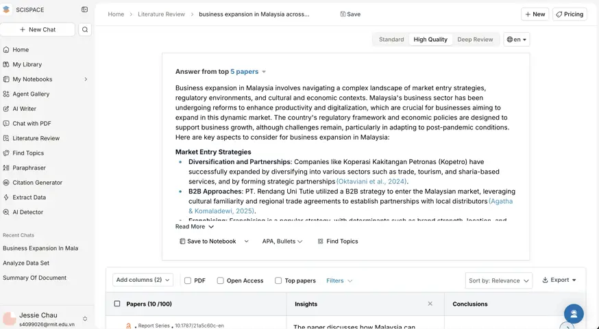
Task: Open the Pricing page
Action: [x=570, y=14]
